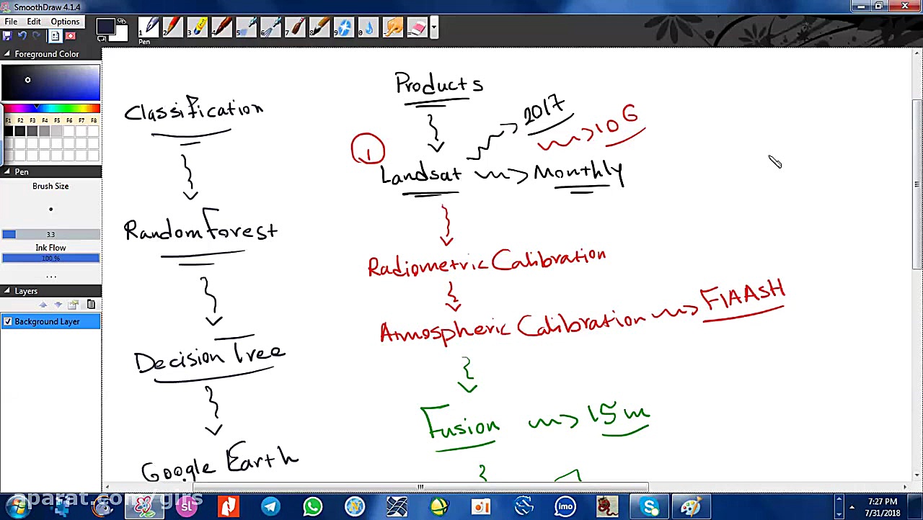Select the finger smudge tool
This screenshot has width=923, height=520.
394,27
